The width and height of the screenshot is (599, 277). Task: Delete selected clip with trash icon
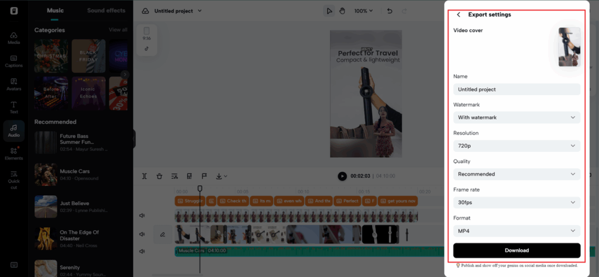(x=159, y=176)
